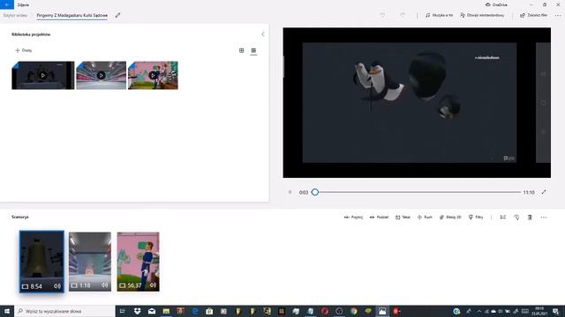Go back with the blue arrow button
The image size is (565, 317).
click(x=7, y=4)
